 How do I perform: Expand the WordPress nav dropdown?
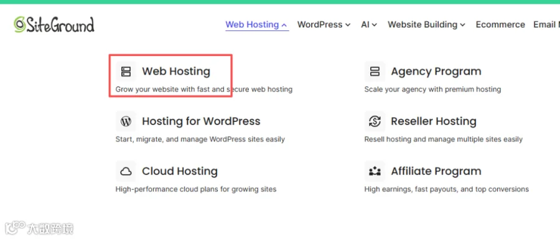click(324, 25)
